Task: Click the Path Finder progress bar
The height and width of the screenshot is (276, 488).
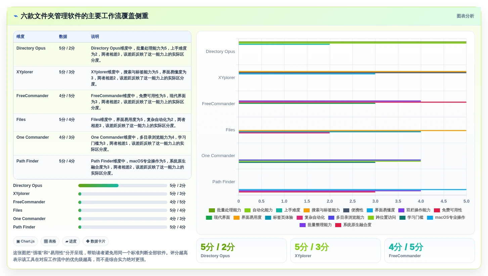Action: click(x=123, y=227)
